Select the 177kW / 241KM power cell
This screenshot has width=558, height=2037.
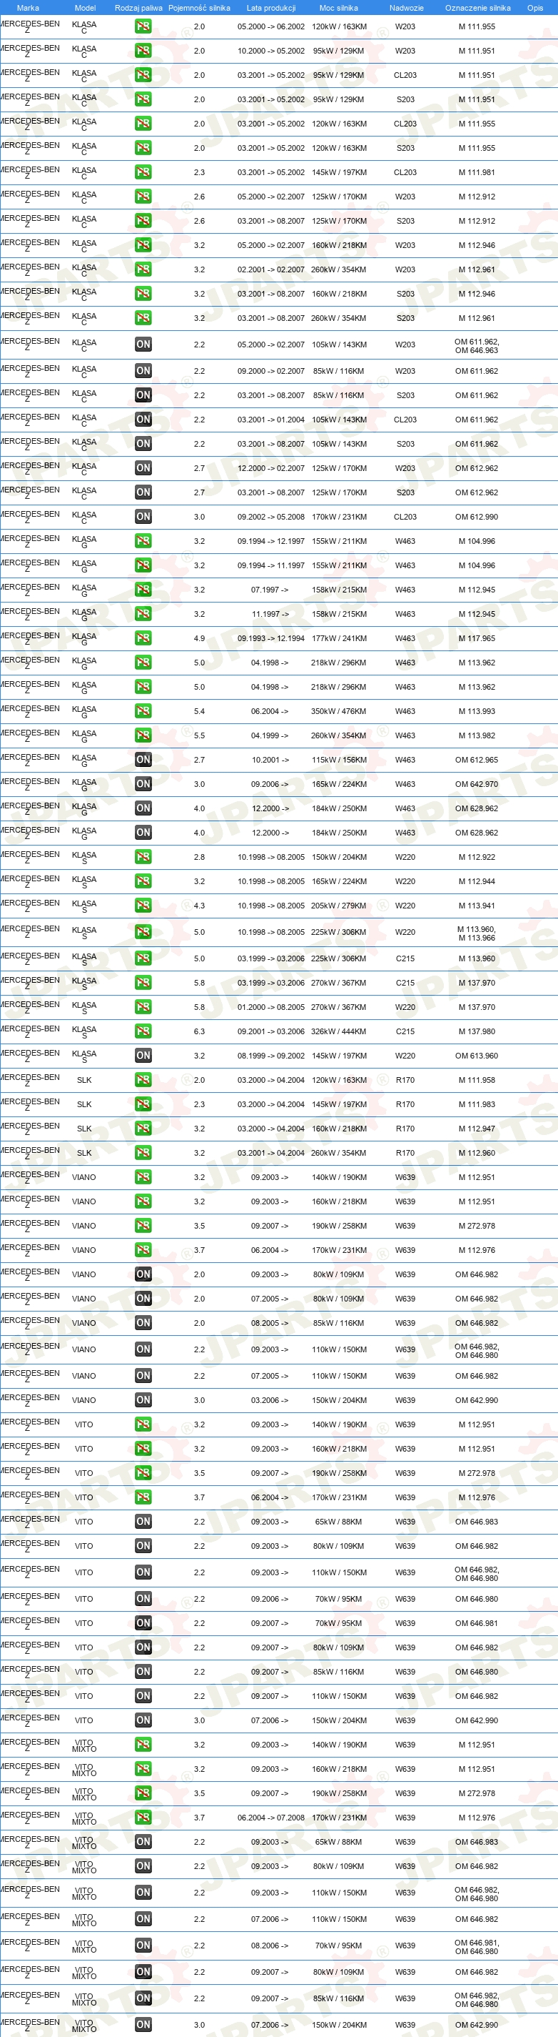pos(339,638)
